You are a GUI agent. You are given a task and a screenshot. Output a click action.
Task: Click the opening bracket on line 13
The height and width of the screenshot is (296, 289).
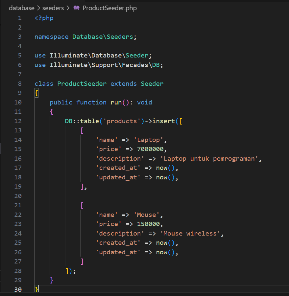(x=82, y=130)
